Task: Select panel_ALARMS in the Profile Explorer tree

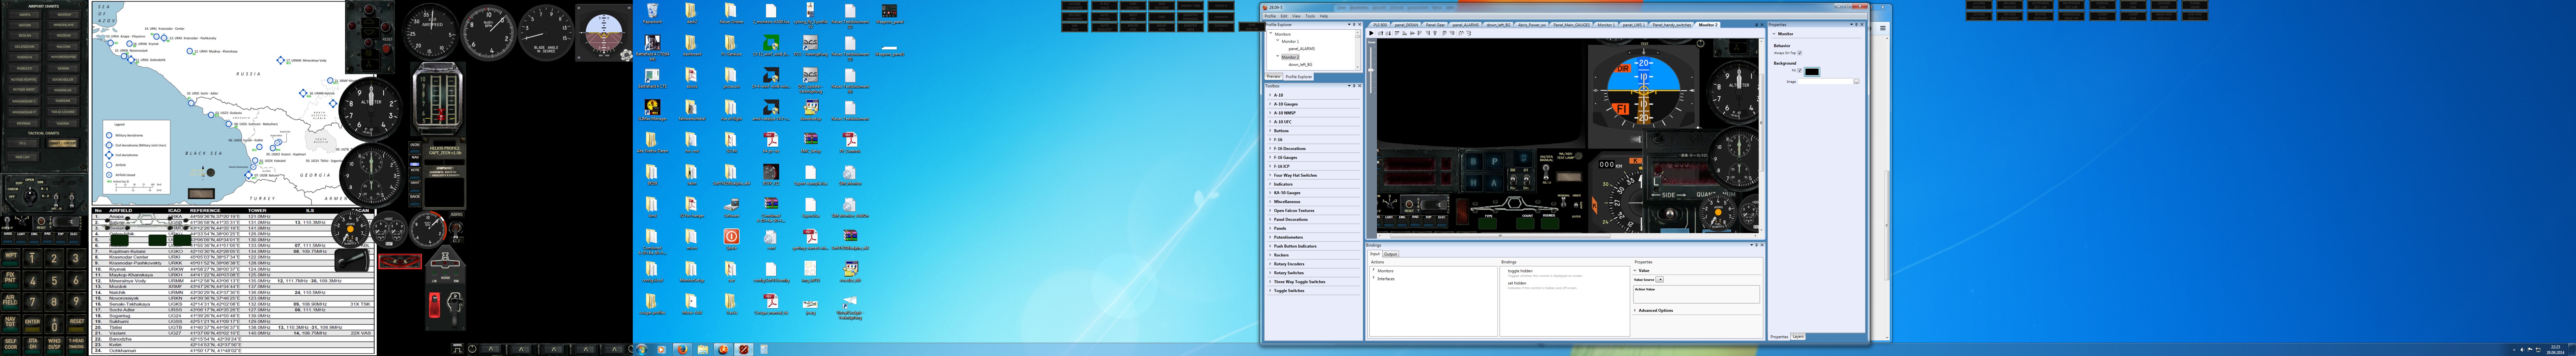Action: pyautogui.click(x=1302, y=49)
